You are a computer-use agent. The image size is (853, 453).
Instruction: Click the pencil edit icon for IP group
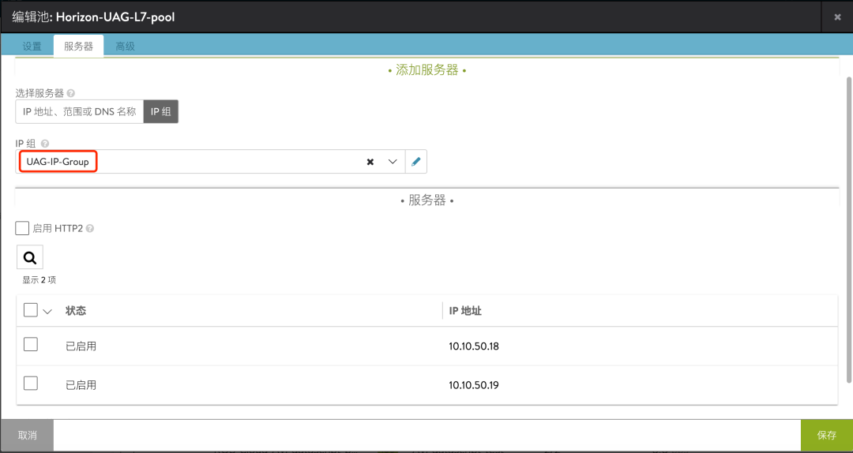[416, 162]
